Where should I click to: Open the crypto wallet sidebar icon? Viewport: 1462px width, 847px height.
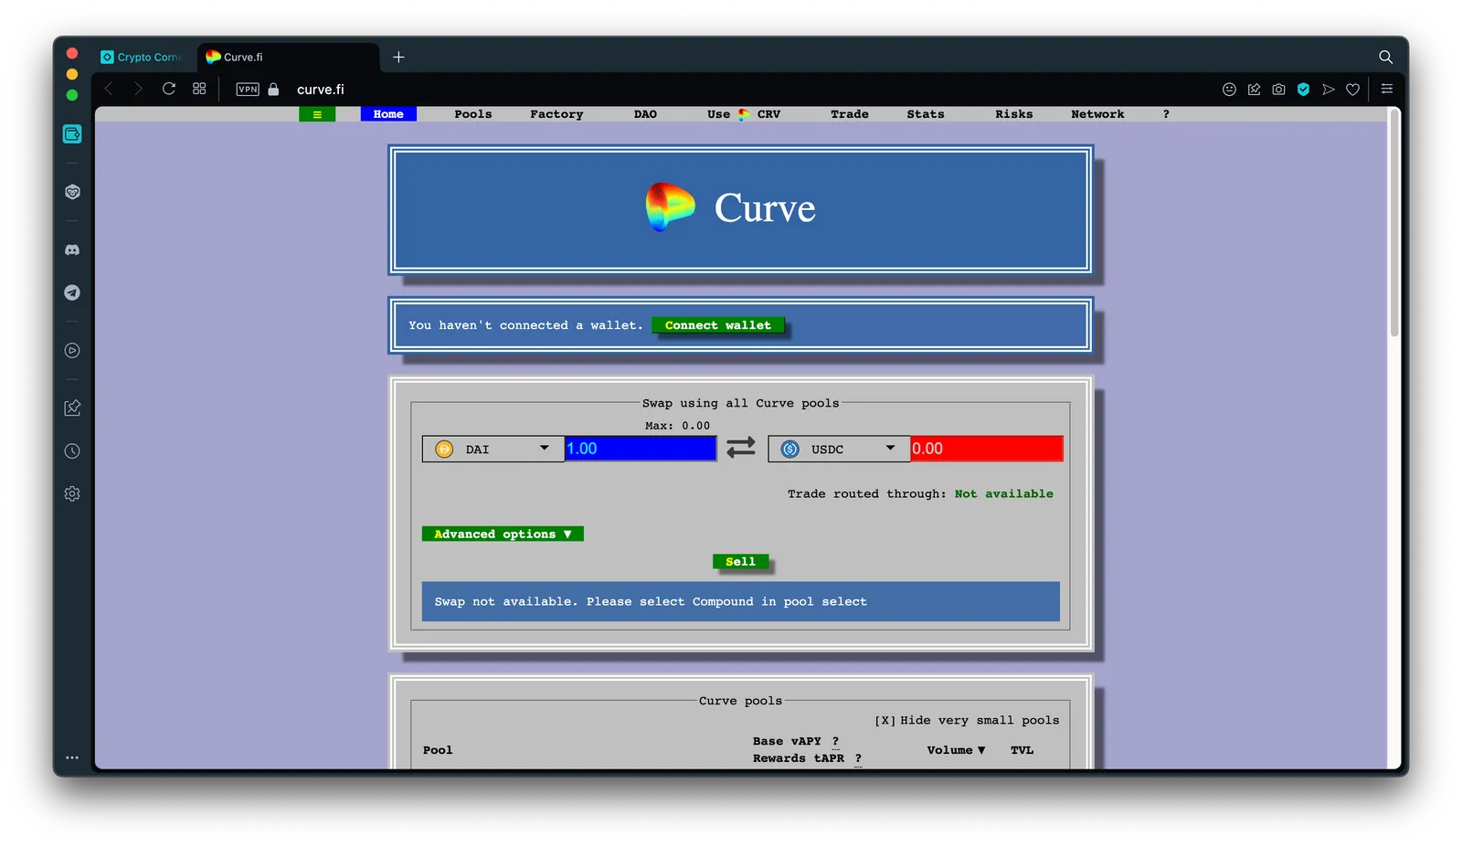(x=72, y=134)
